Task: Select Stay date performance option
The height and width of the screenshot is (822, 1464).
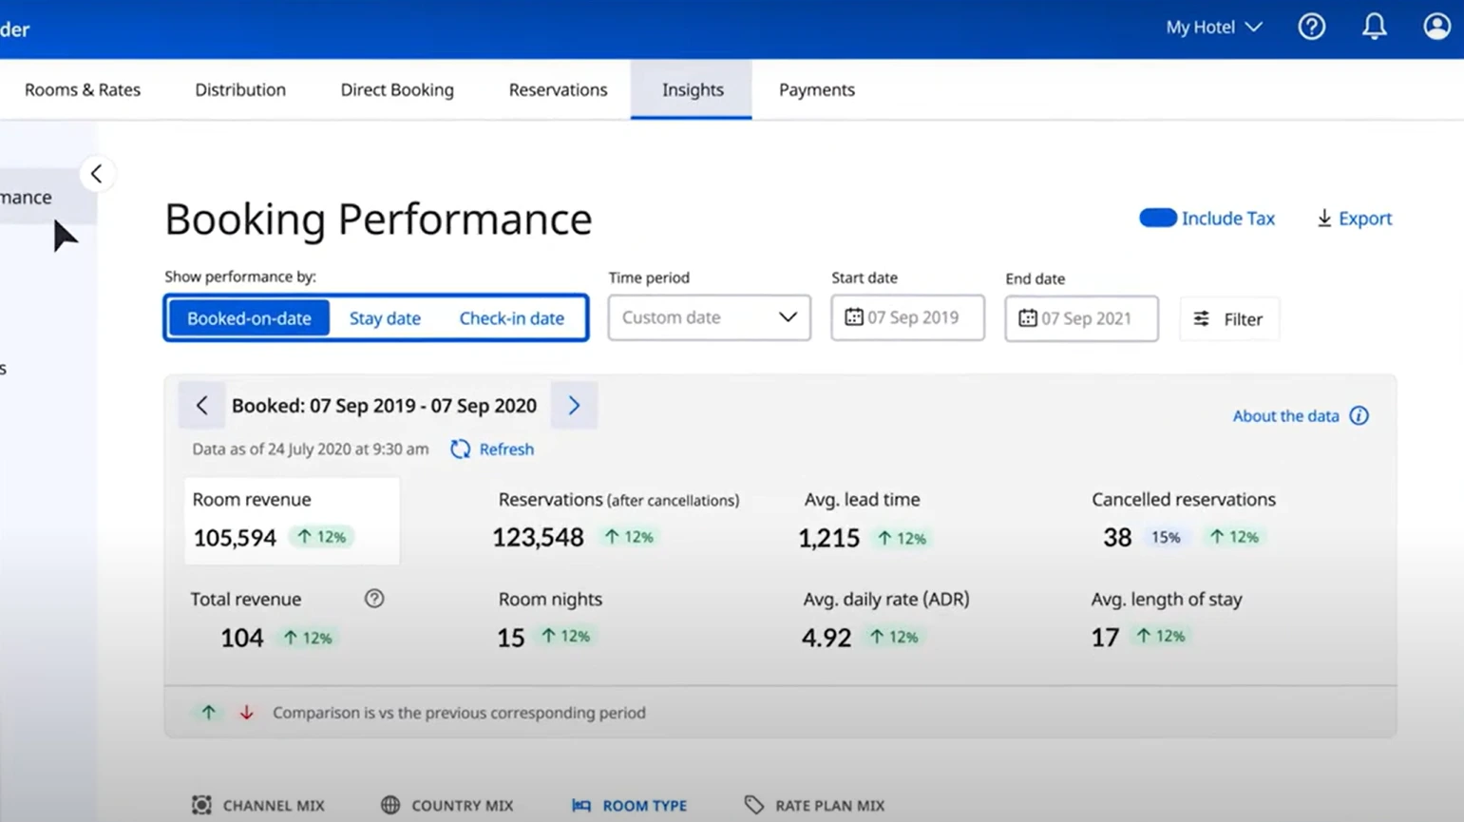Action: pyautogui.click(x=385, y=318)
